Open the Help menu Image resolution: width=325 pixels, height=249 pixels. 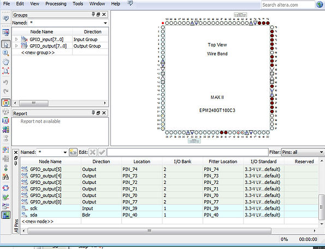115,4
